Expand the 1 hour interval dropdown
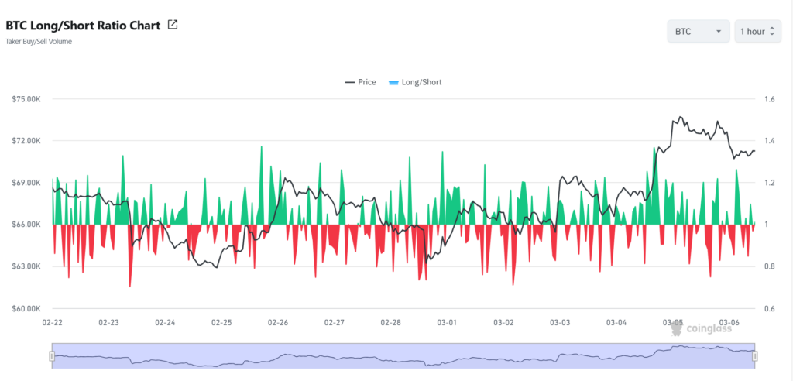The image size is (793, 381). [x=757, y=32]
